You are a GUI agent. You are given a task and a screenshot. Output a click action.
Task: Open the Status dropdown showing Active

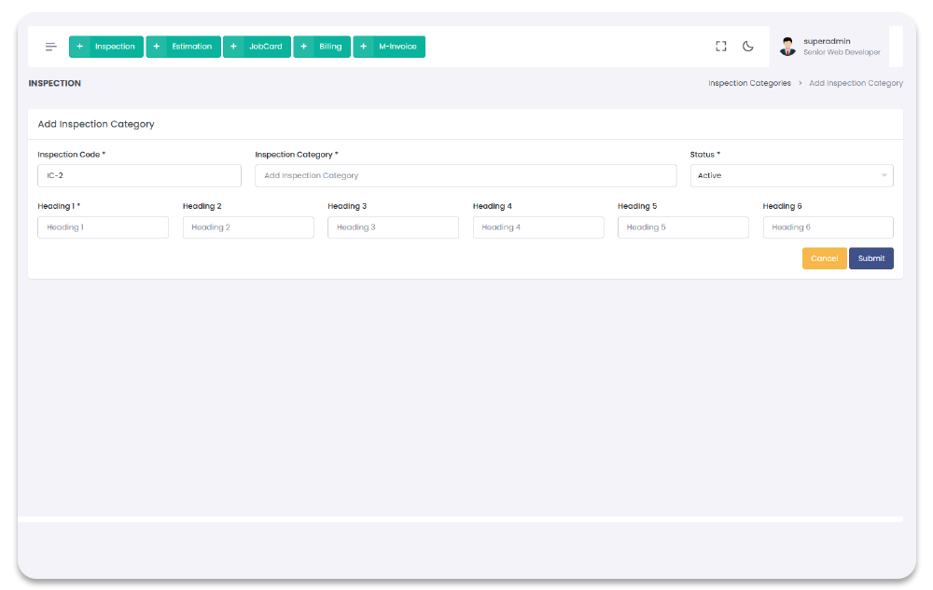784,175
